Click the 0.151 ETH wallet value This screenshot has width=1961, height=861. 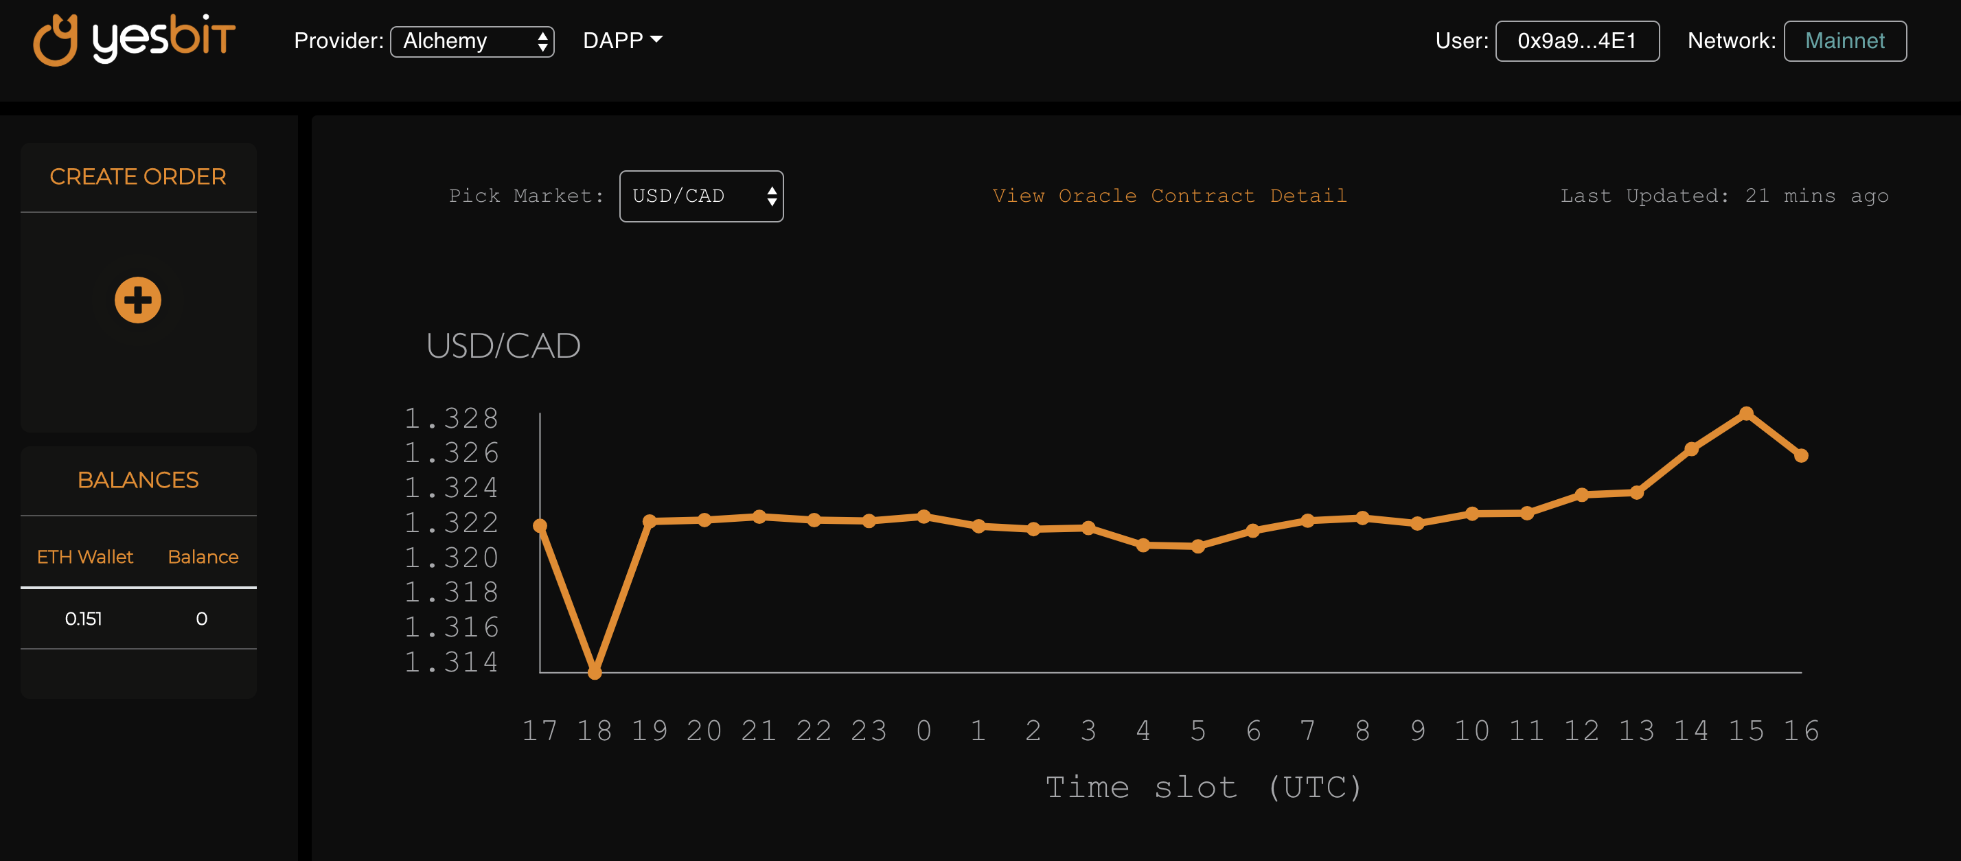[x=83, y=619]
